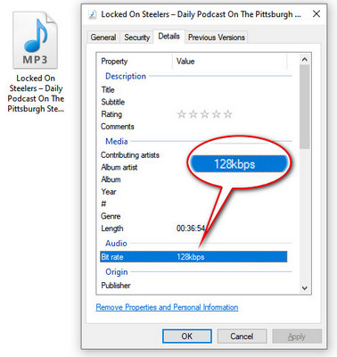Click the Cancel button
337x357 pixels.
(242, 336)
